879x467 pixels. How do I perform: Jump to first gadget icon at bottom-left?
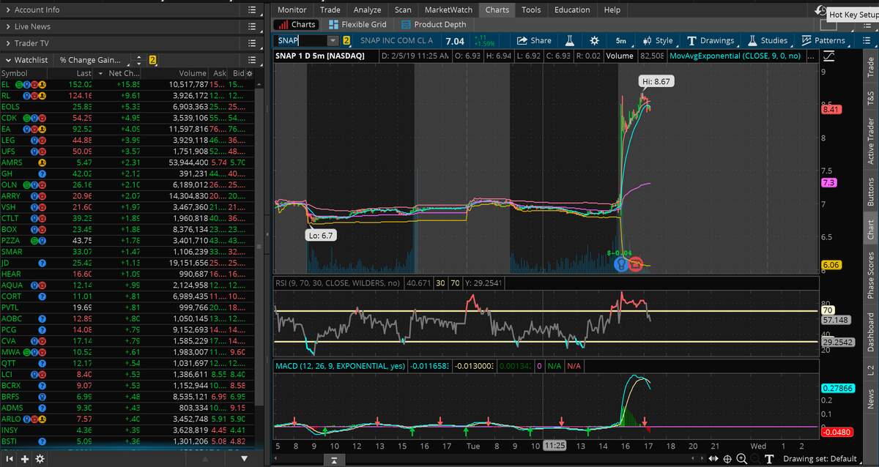point(9,458)
